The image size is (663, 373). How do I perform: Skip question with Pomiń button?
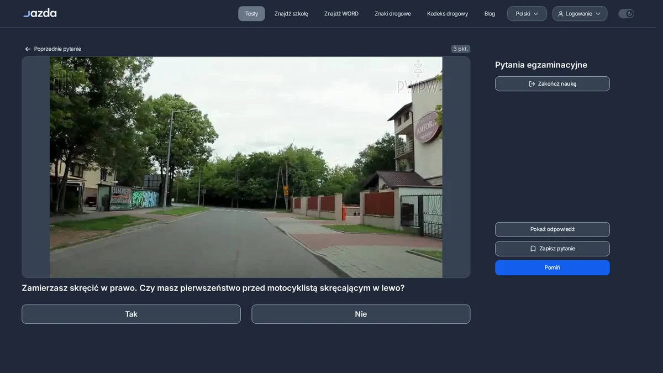pyautogui.click(x=552, y=267)
